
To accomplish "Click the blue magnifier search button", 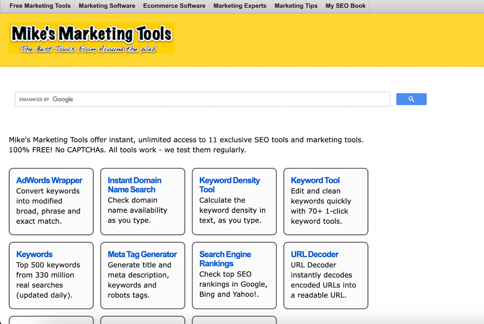I will (411, 99).
